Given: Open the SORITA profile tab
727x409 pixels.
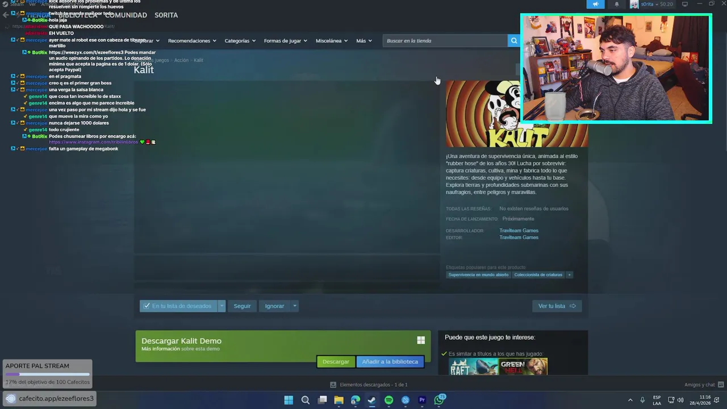Looking at the screenshot, I should pyautogui.click(x=166, y=15).
